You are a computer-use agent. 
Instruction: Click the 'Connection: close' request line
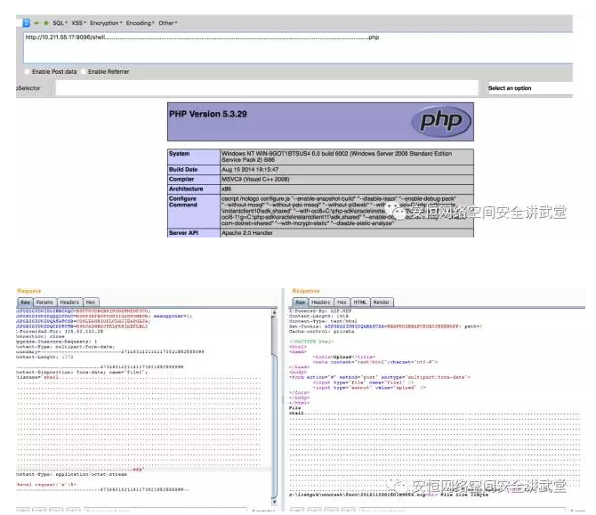tap(40, 336)
